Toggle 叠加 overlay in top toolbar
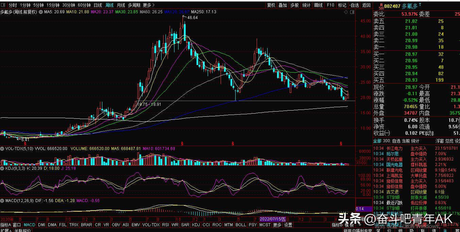Image resolution: width=460 pixels, height=232 pixels. point(283,5)
